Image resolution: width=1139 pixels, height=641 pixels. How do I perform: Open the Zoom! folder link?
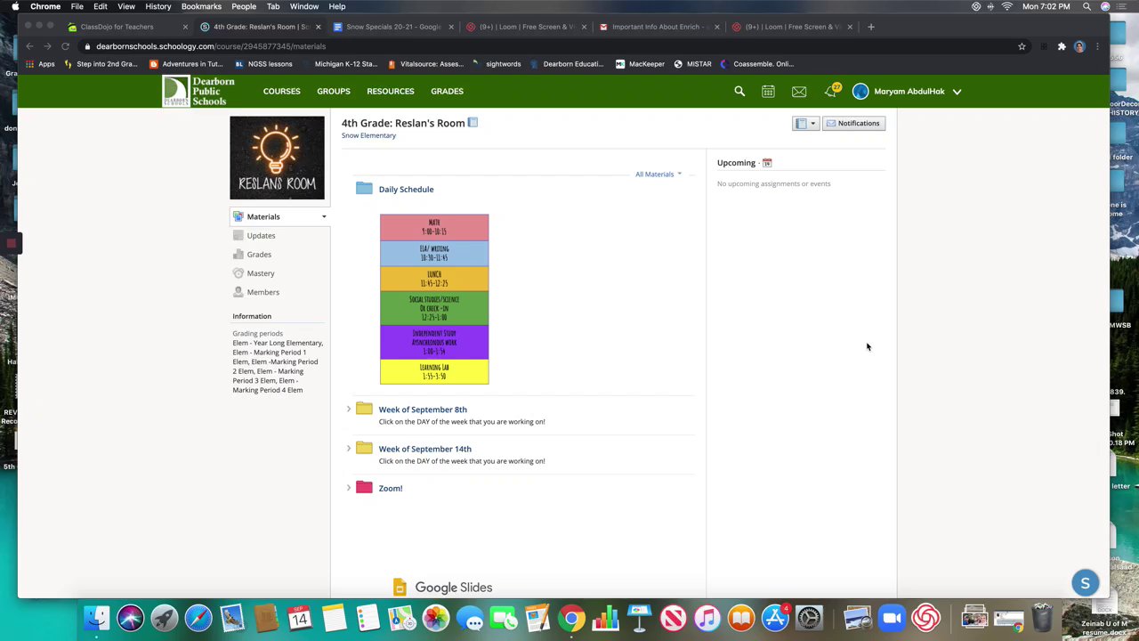pyautogui.click(x=391, y=488)
